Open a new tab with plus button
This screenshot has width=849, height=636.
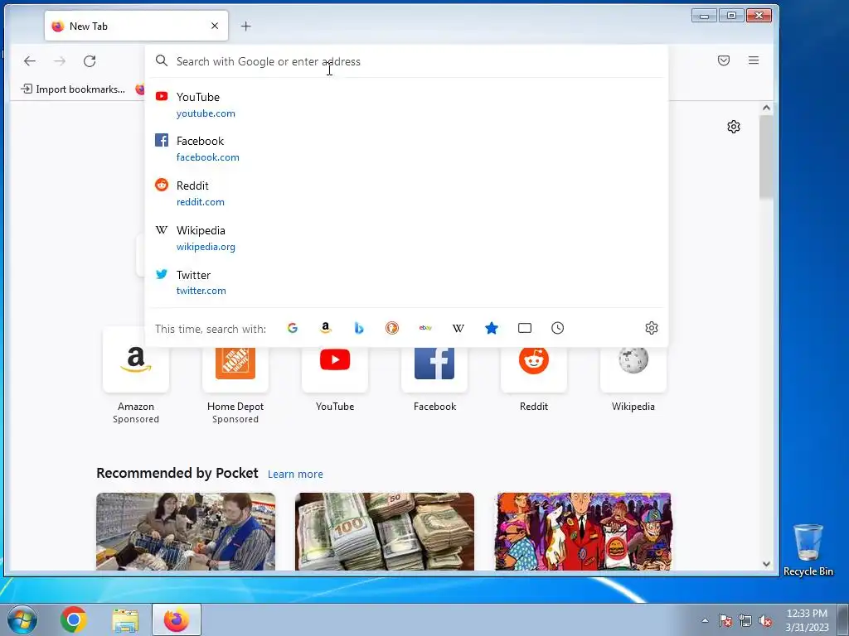[x=245, y=26]
